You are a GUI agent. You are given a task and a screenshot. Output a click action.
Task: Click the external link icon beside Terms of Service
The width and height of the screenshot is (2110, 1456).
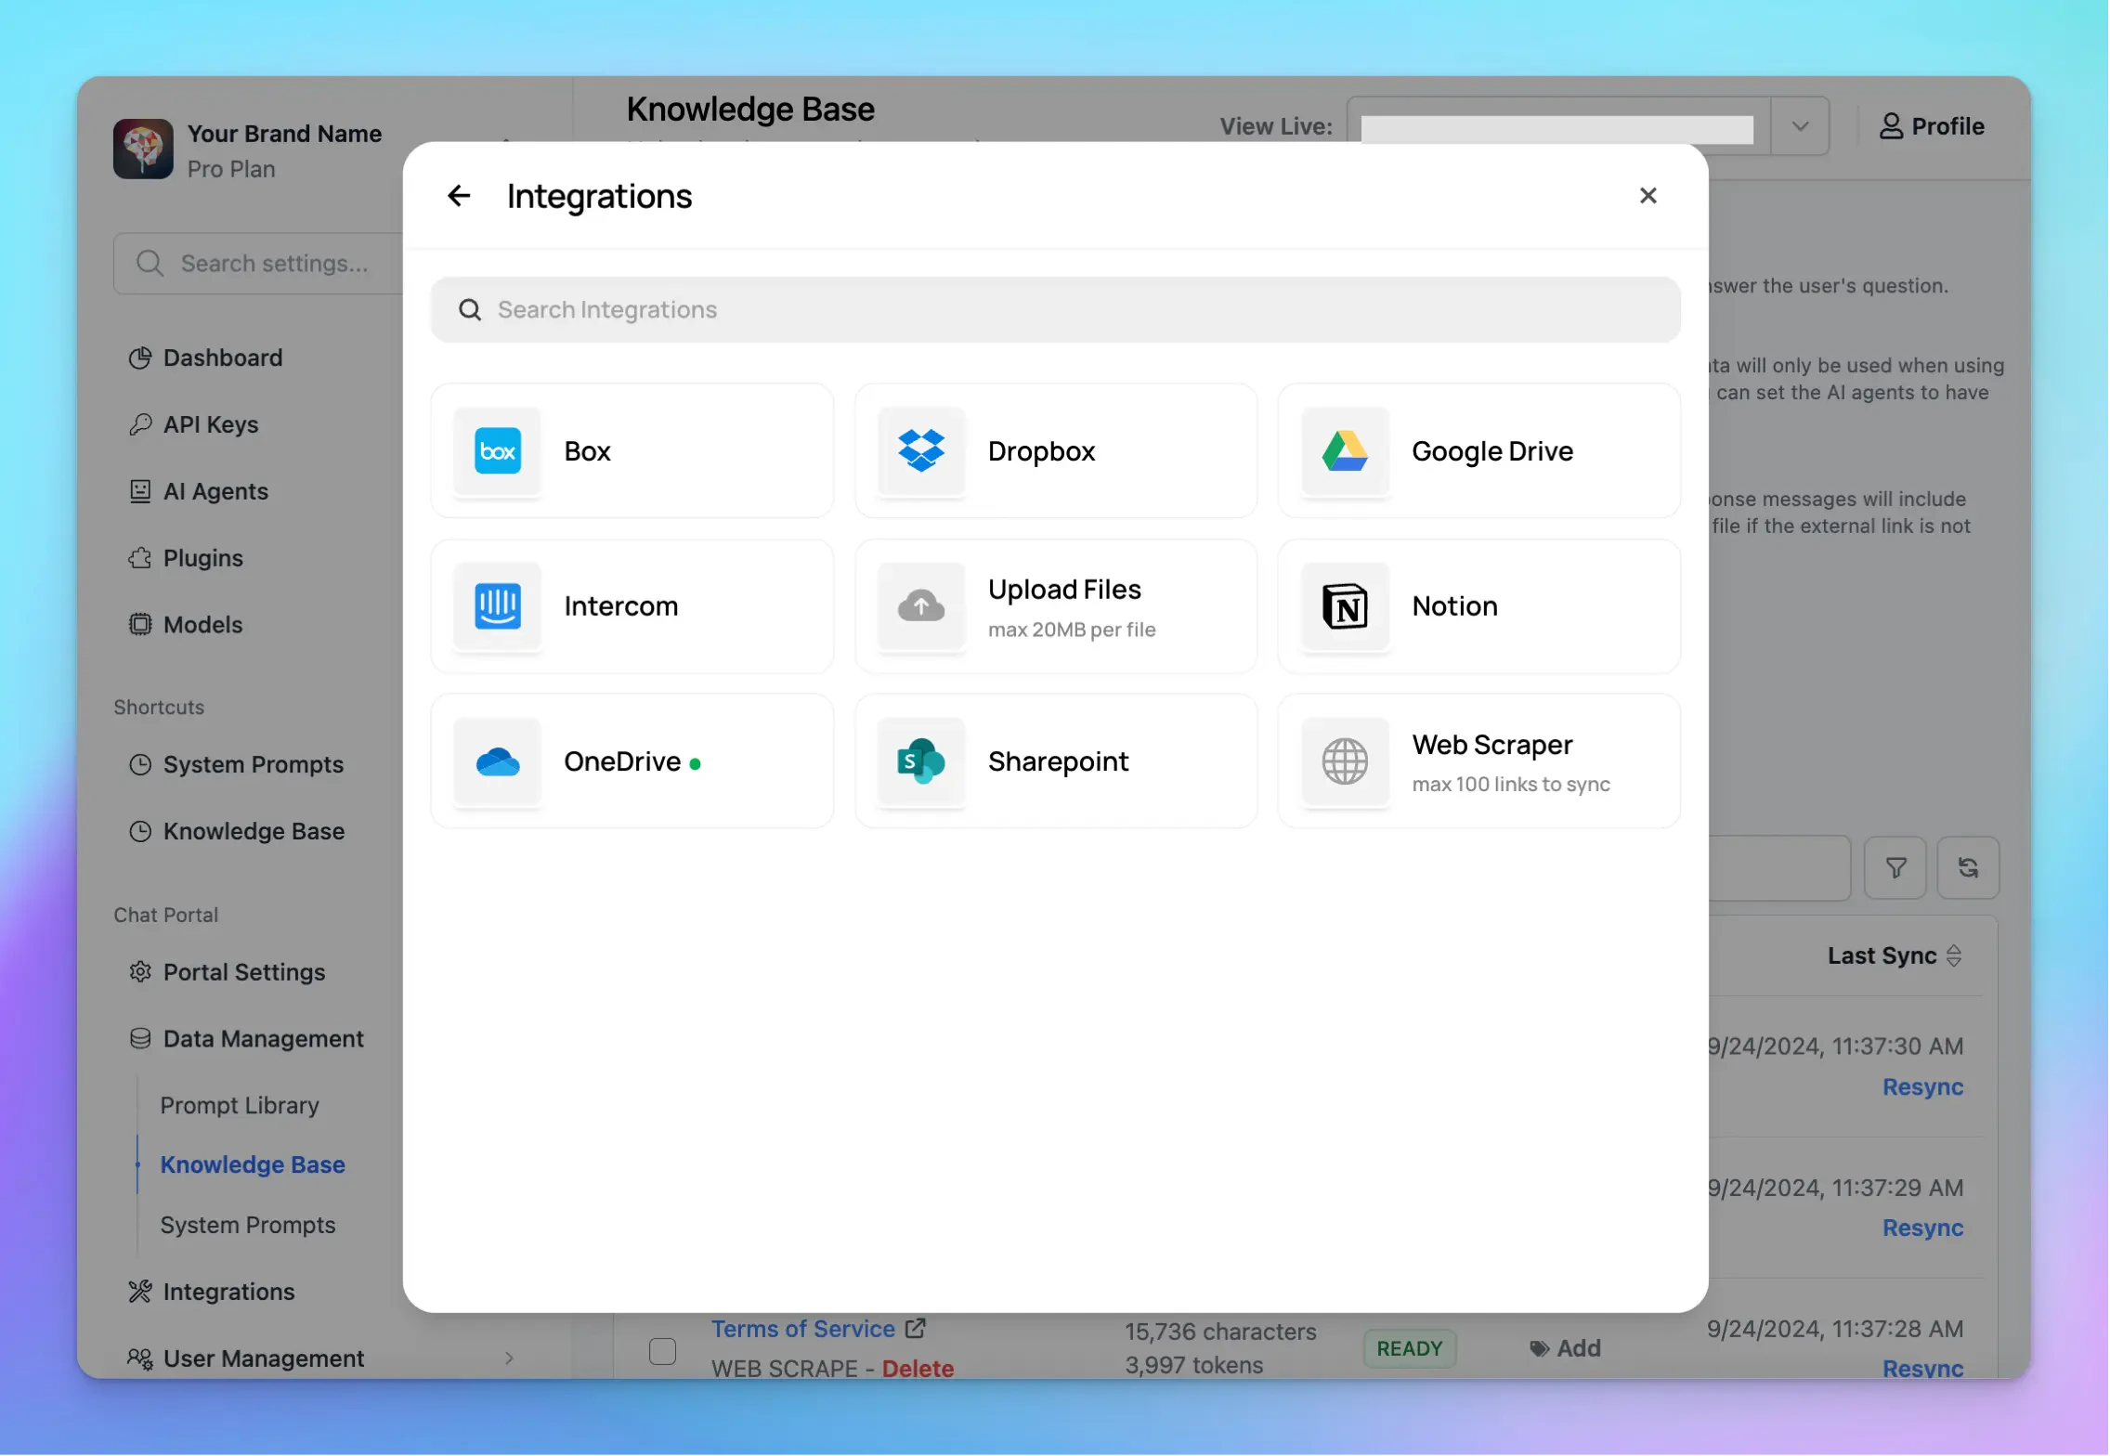(915, 1329)
